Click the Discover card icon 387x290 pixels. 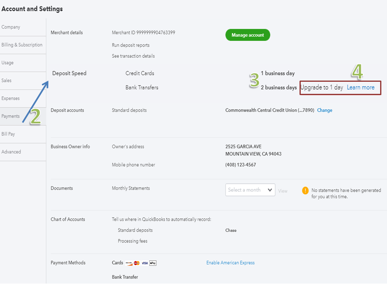[129, 263]
